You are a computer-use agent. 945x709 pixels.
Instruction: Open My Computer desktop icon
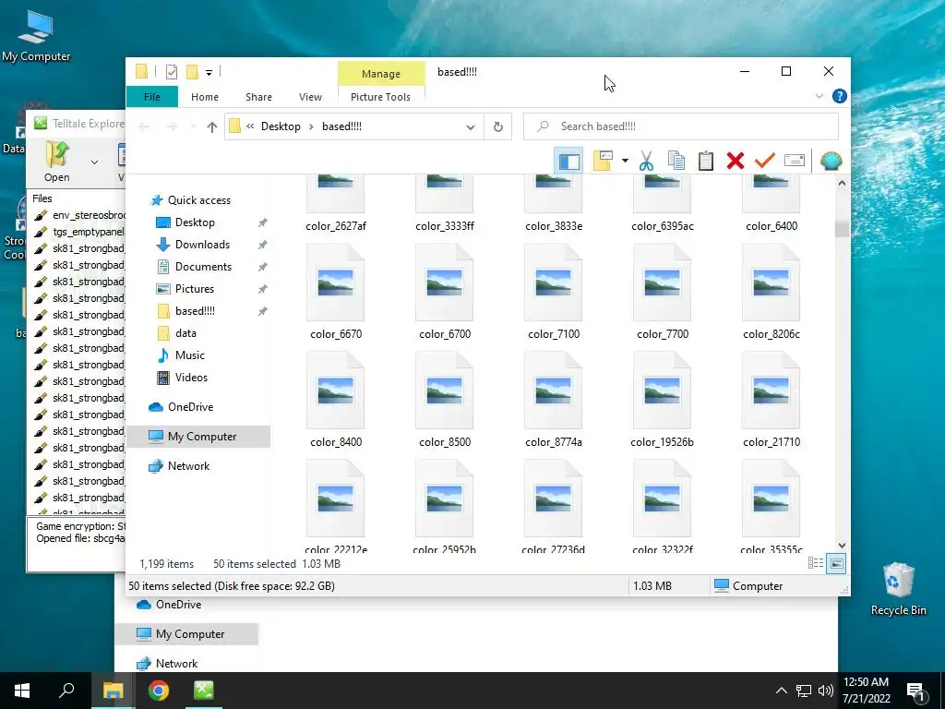(x=36, y=36)
